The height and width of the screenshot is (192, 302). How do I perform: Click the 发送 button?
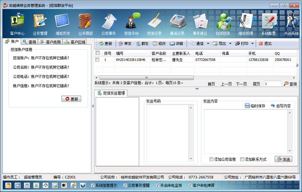[283, 159]
